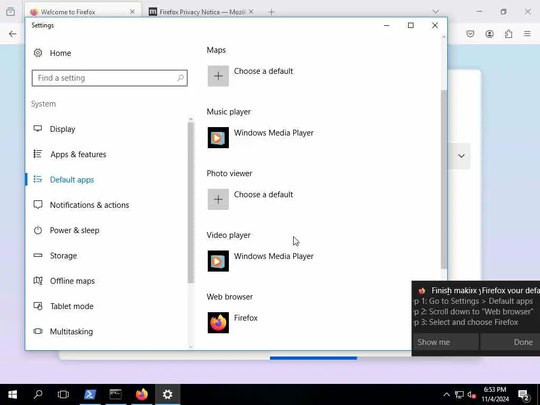The width and height of the screenshot is (540, 405).
Task: Click Show me in the Firefox notification
Action: coord(445,342)
